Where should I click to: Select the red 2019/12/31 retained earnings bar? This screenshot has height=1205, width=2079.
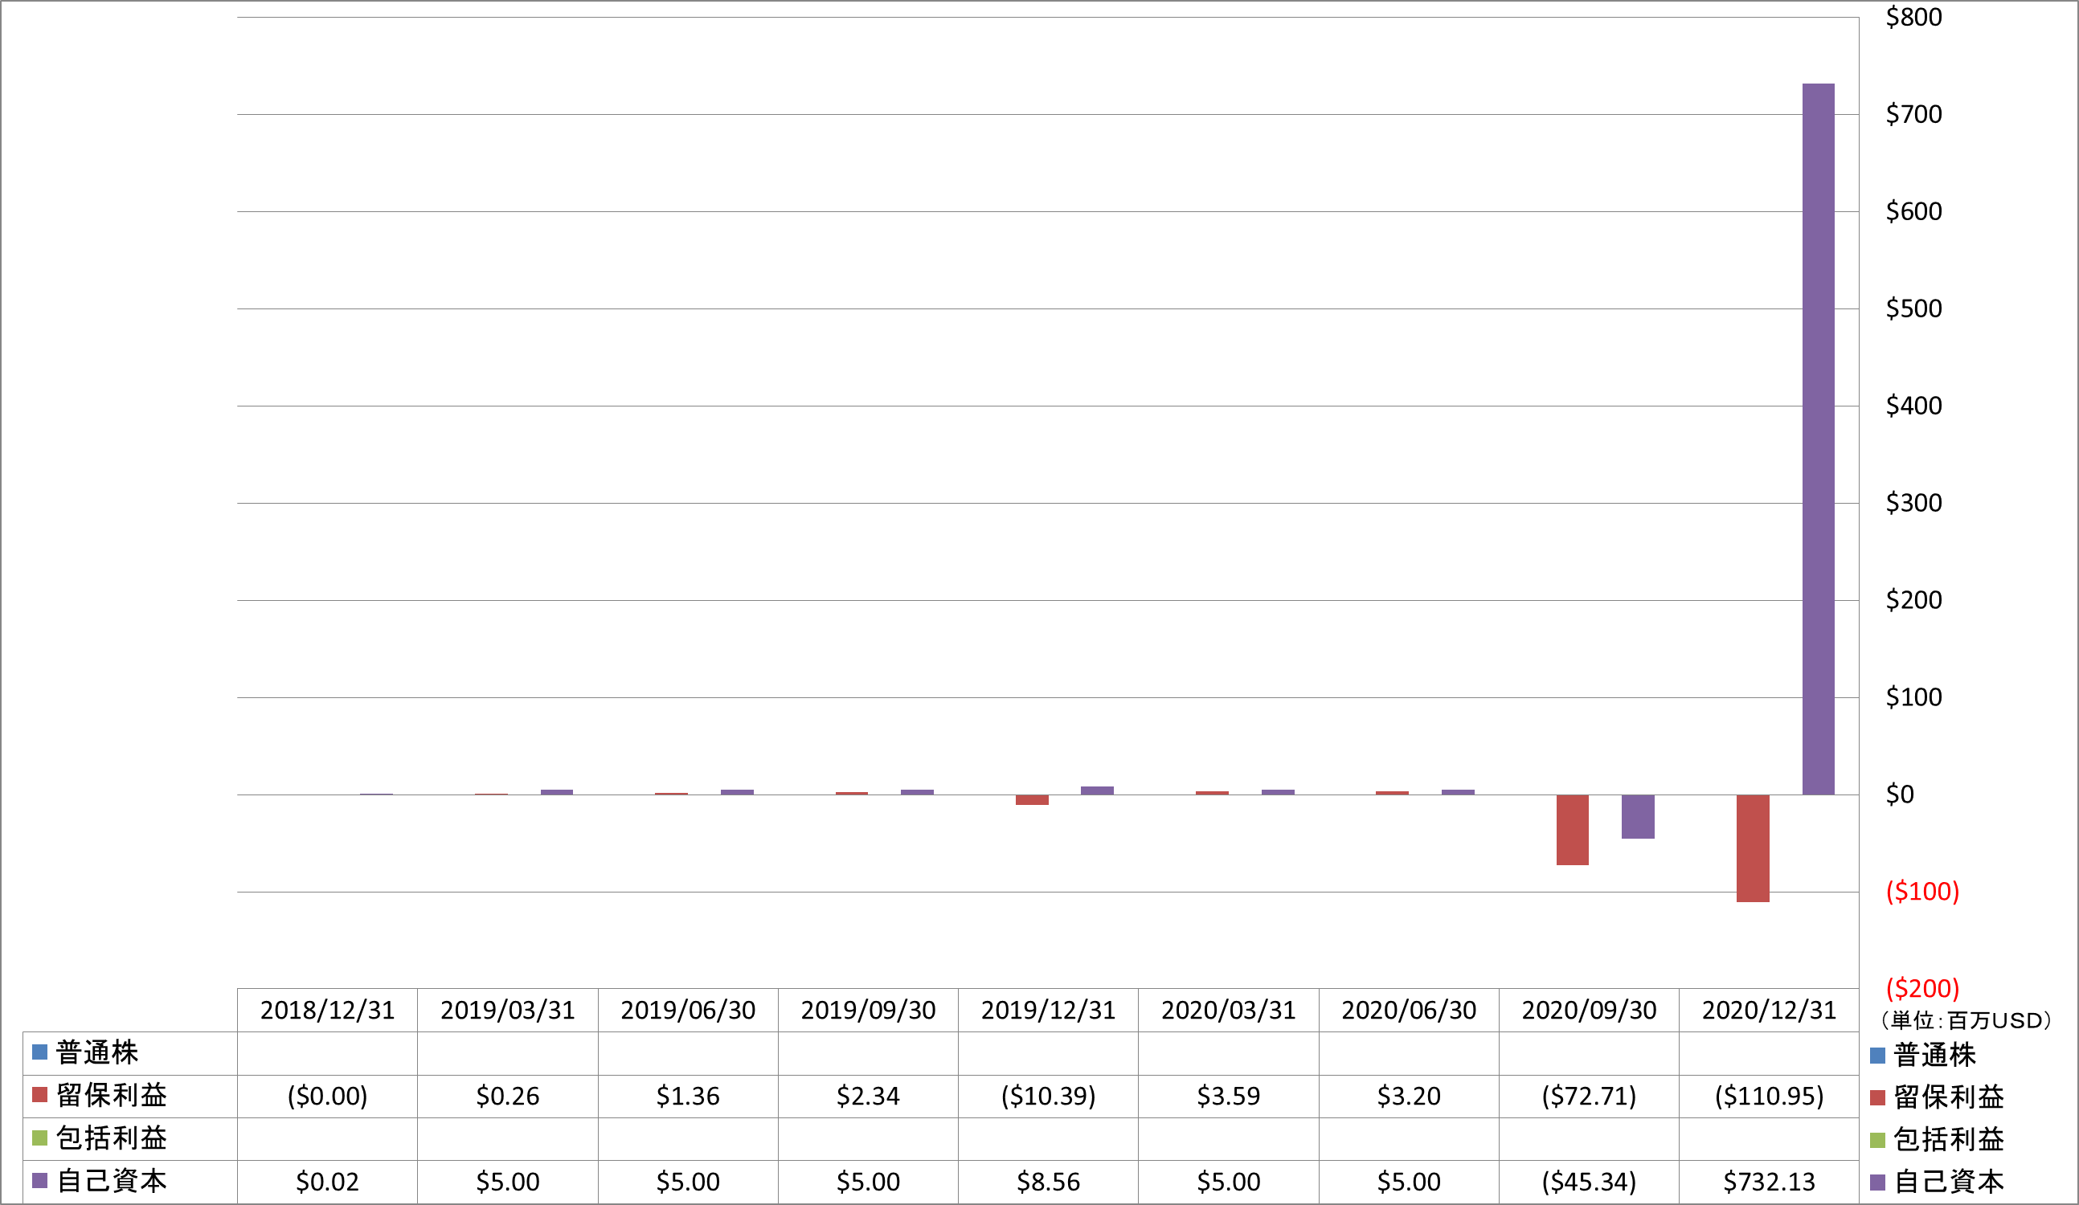click(x=1032, y=800)
